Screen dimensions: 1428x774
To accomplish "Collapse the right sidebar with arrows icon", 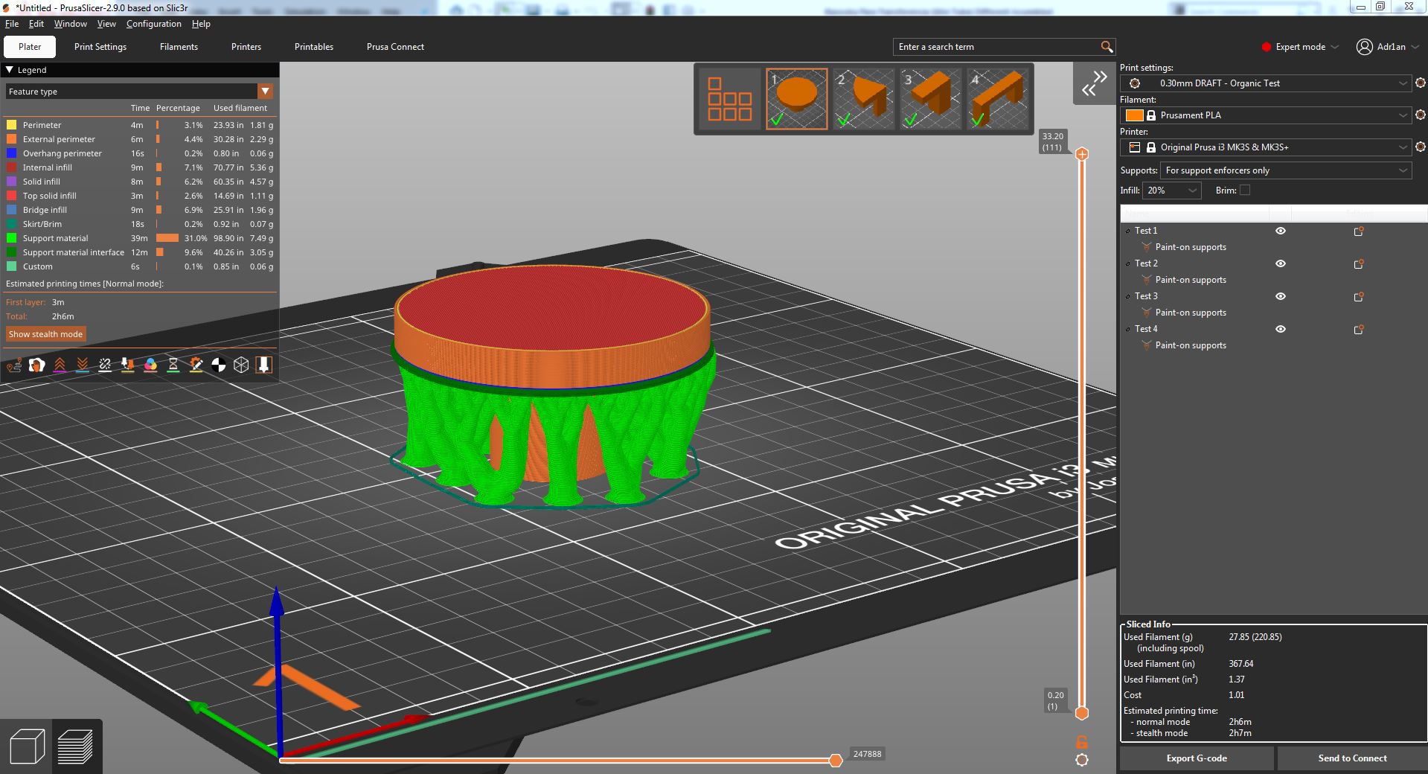I will pyautogui.click(x=1094, y=83).
